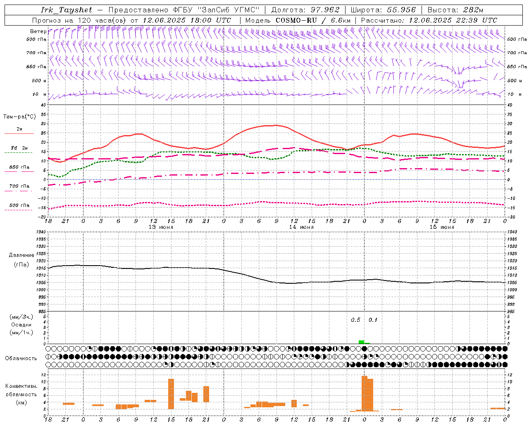Click the 10 м wind level label at left
This screenshot has height=423, width=529.
coord(39,94)
